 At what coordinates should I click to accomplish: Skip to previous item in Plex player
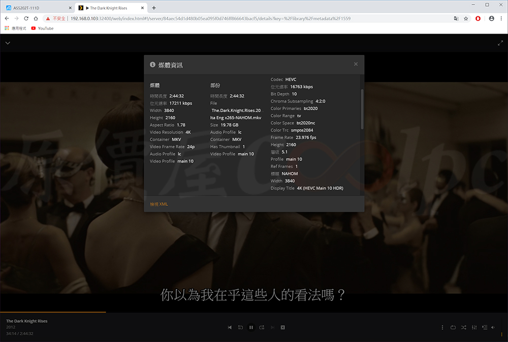point(230,327)
